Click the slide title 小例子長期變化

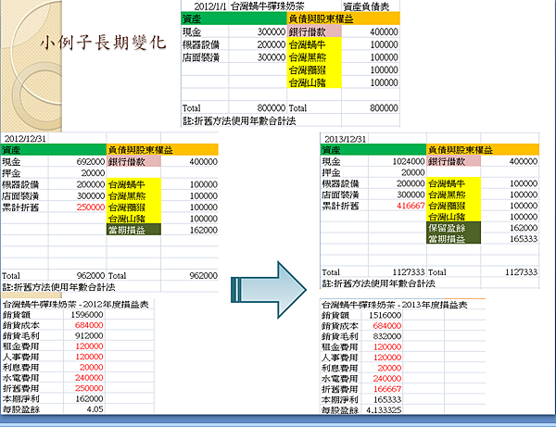tap(103, 43)
